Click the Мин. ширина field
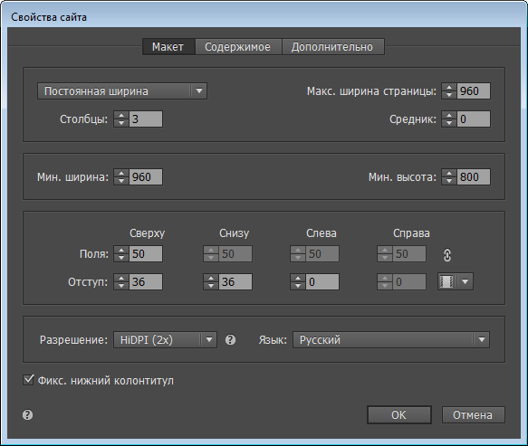 [x=146, y=177]
